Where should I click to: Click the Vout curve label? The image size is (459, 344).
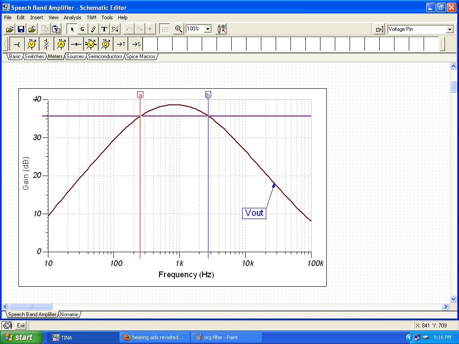click(x=254, y=213)
